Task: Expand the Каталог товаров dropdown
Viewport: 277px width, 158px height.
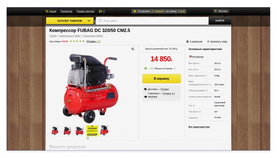Action: click(x=70, y=21)
